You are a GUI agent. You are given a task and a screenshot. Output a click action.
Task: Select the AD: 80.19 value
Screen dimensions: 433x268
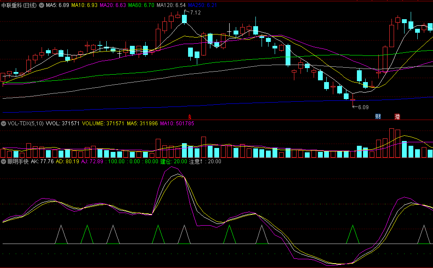67,161
